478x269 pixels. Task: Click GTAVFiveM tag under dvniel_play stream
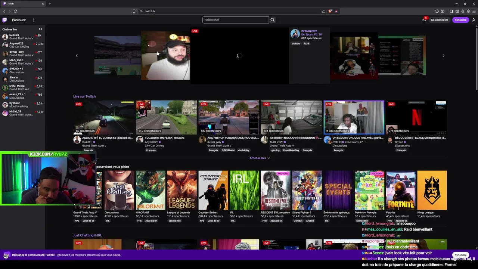[x=228, y=150]
